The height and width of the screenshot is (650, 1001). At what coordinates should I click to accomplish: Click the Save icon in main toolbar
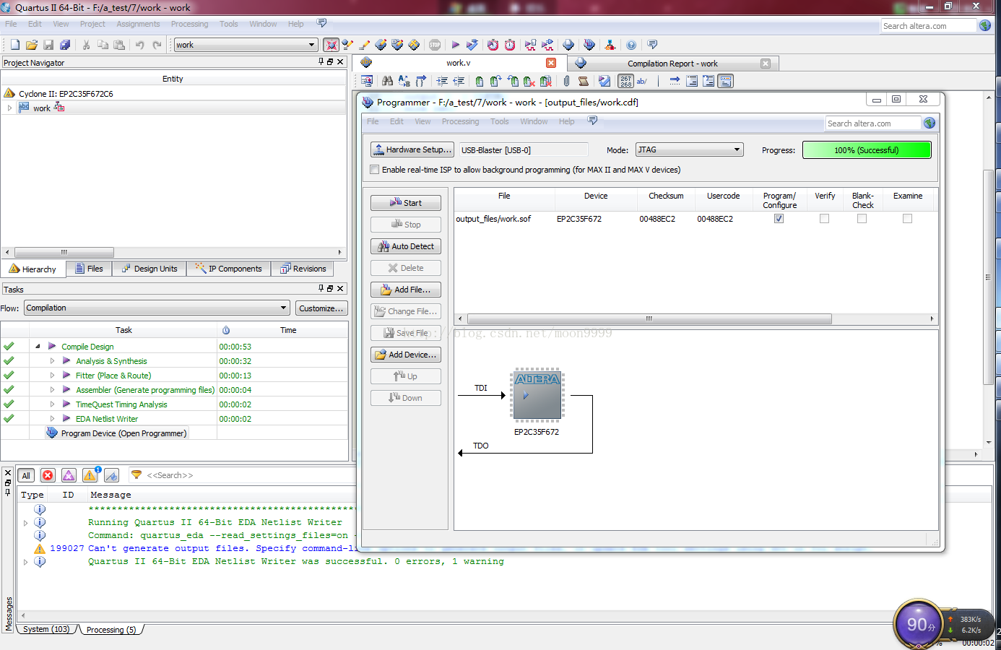[48, 45]
